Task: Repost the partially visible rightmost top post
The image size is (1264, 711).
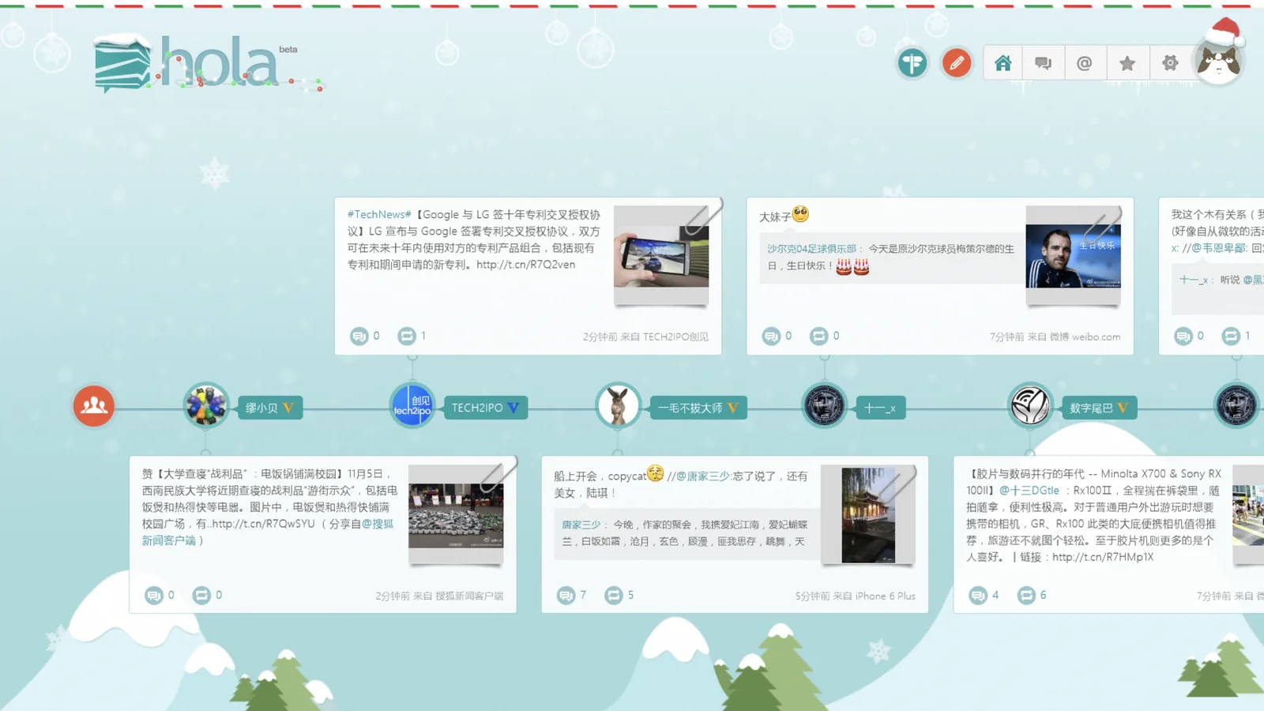Action: 1231,337
